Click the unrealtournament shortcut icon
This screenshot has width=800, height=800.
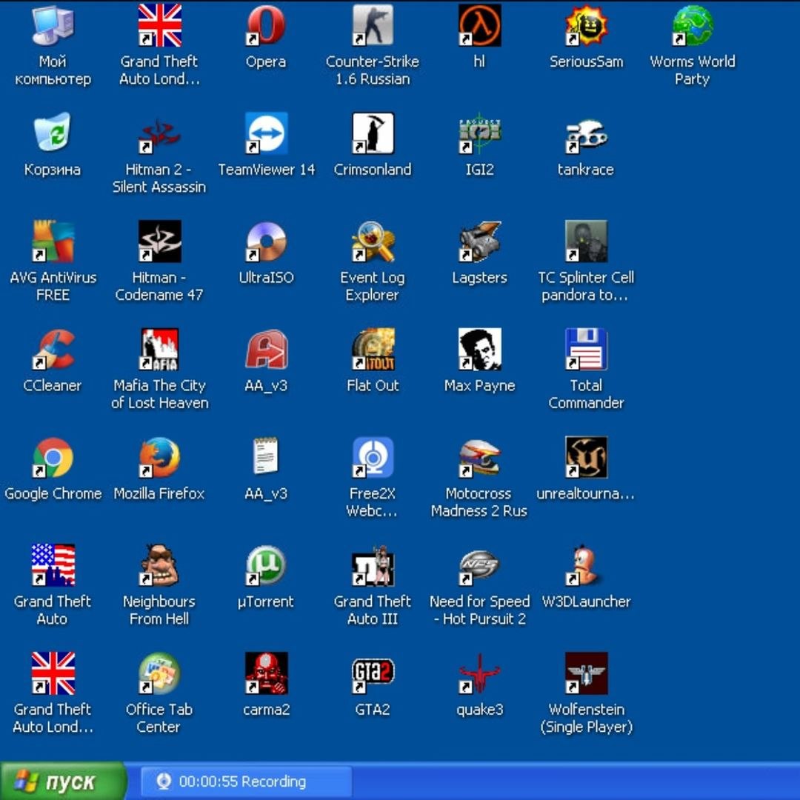click(586, 458)
